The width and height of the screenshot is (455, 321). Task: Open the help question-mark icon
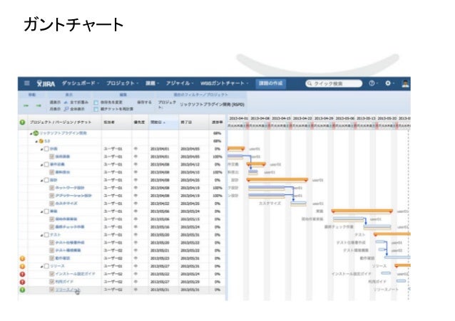pyautogui.click(x=372, y=83)
